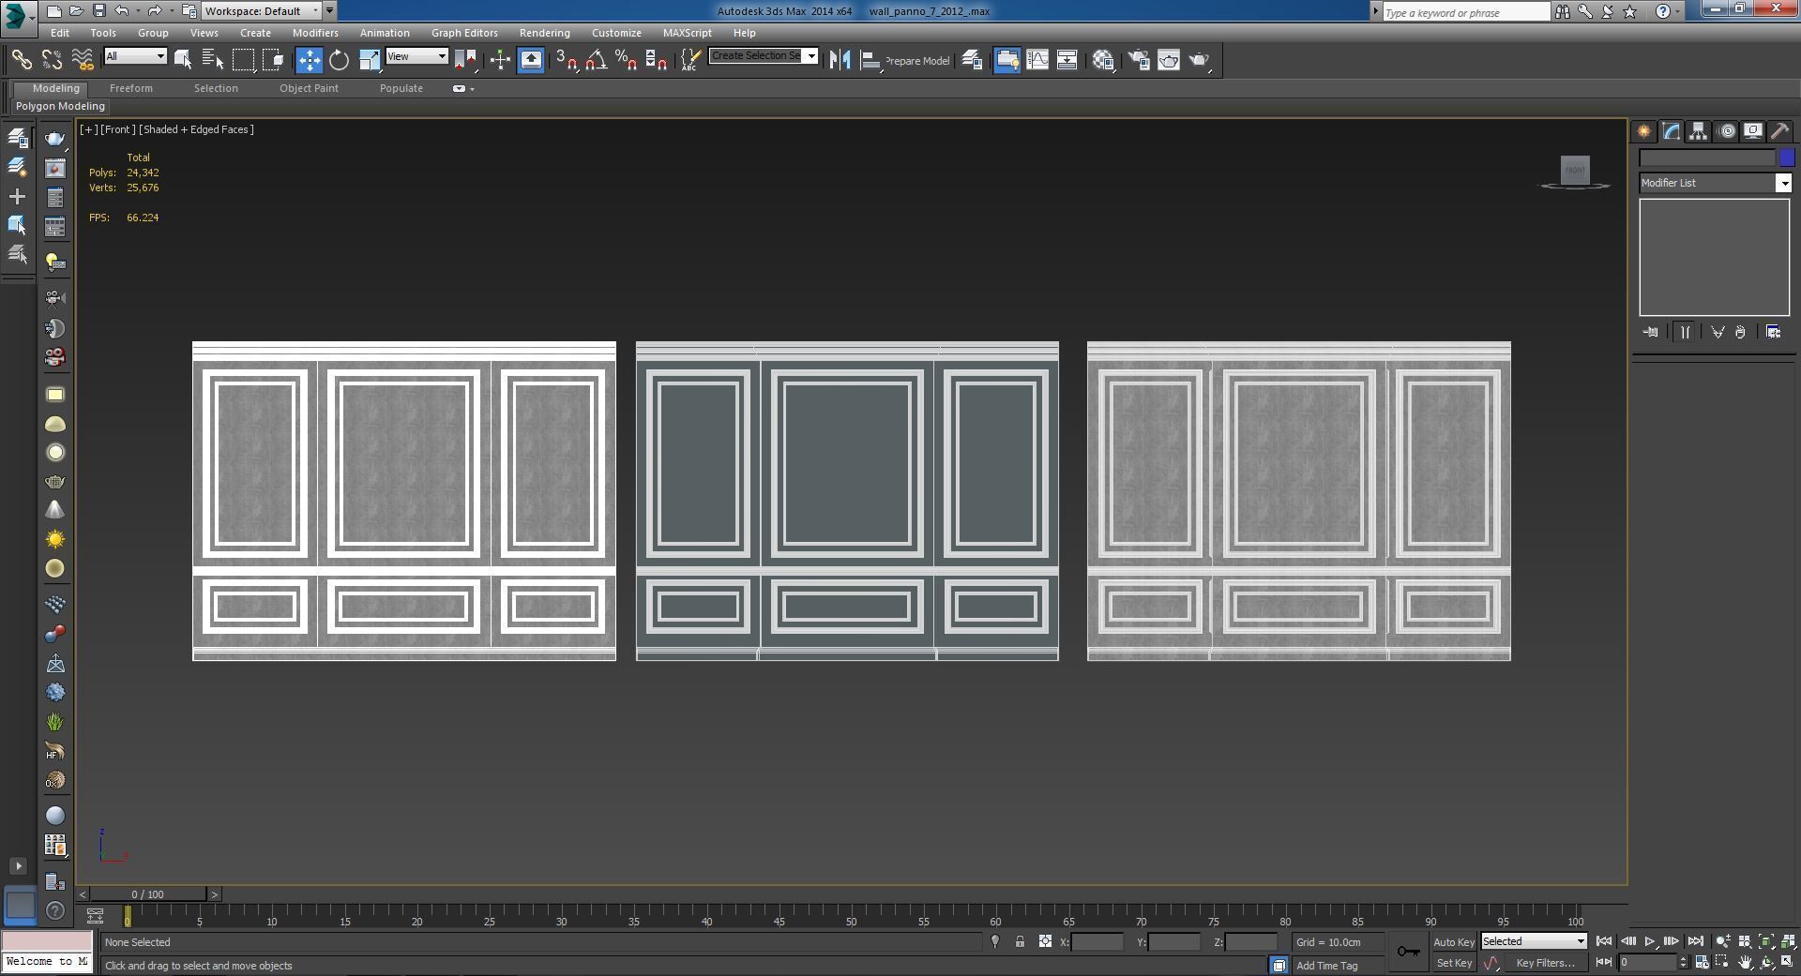Open the Polygon Modeling panel

[60, 106]
